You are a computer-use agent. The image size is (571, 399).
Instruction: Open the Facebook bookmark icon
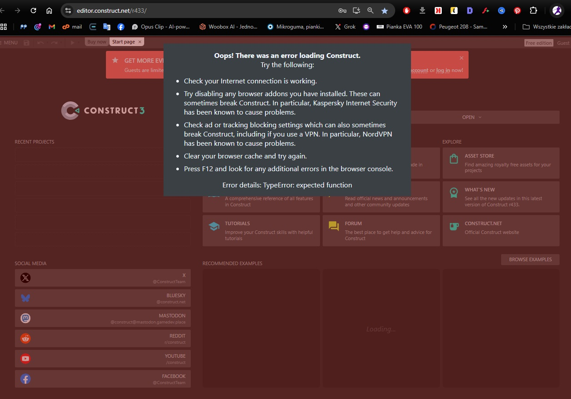coord(121,27)
